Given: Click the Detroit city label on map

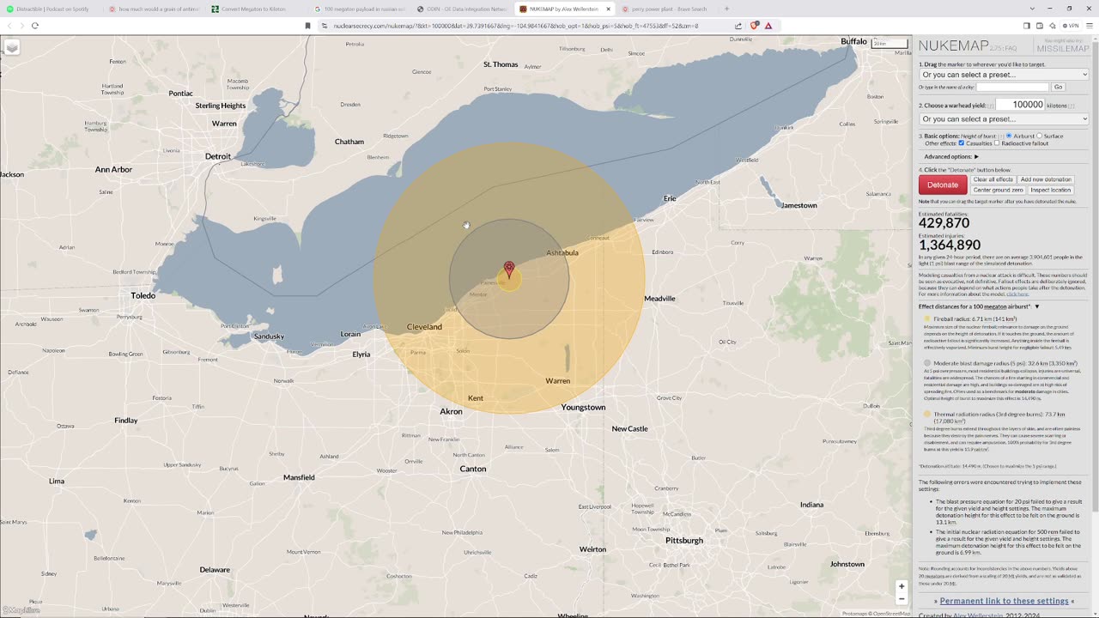Looking at the screenshot, I should click(x=218, y=156).
